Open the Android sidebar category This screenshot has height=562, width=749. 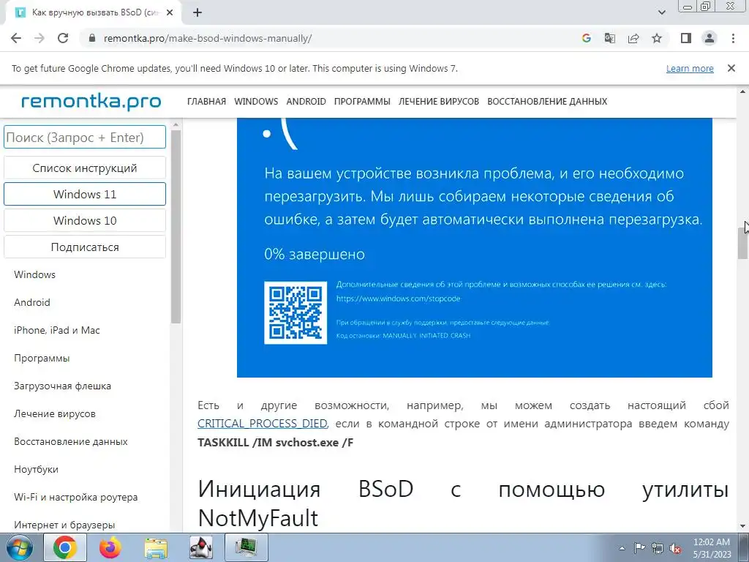coord(32,302)
